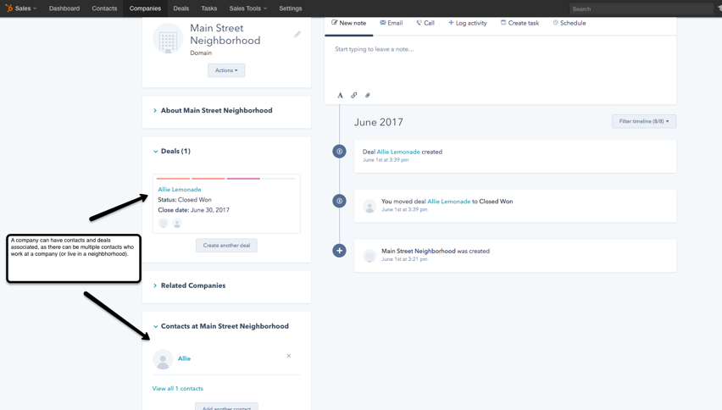Focus the Search field
722x410 pixels.
pyautogui.click(x=641, y=8)
